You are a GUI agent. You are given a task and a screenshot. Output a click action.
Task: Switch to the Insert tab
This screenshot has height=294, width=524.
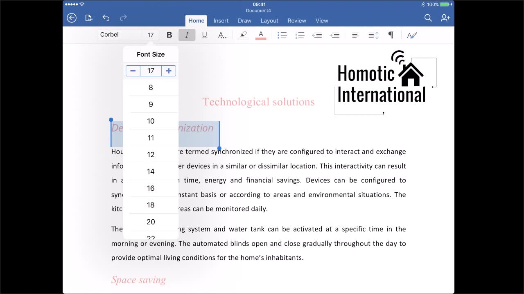point(221,21)
